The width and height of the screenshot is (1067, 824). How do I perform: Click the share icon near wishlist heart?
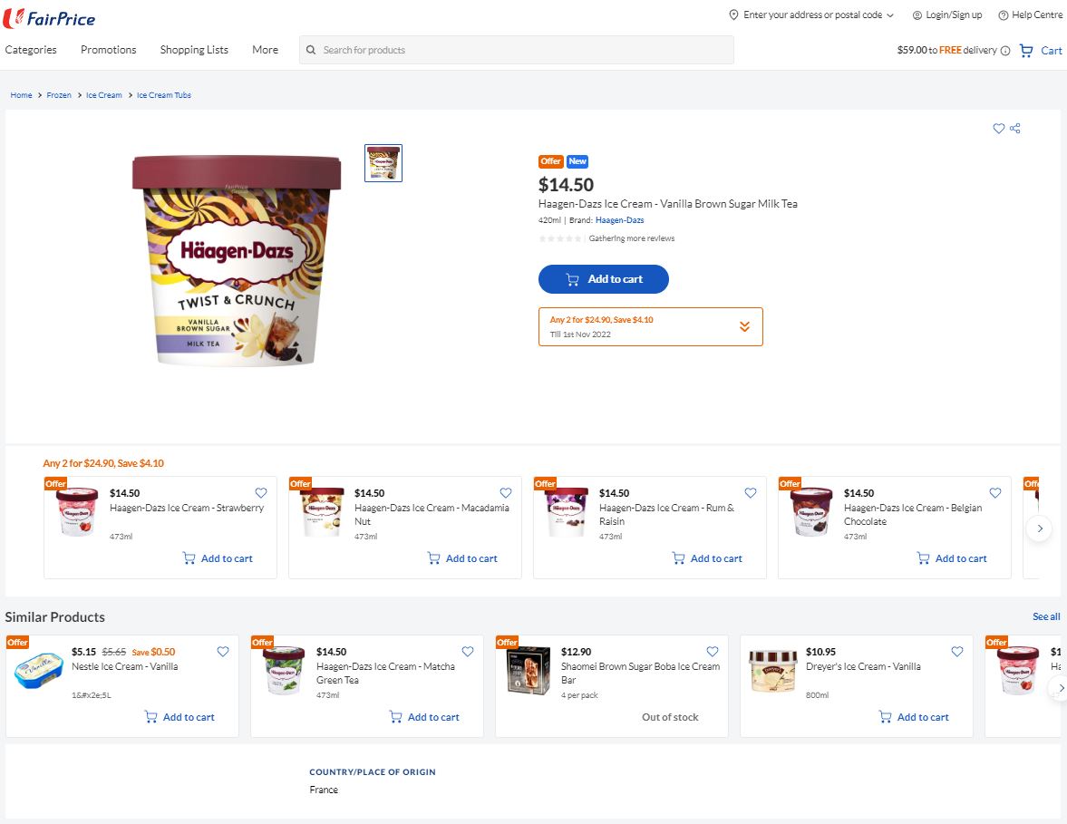pyautogui.click(x=1014, y=129)
